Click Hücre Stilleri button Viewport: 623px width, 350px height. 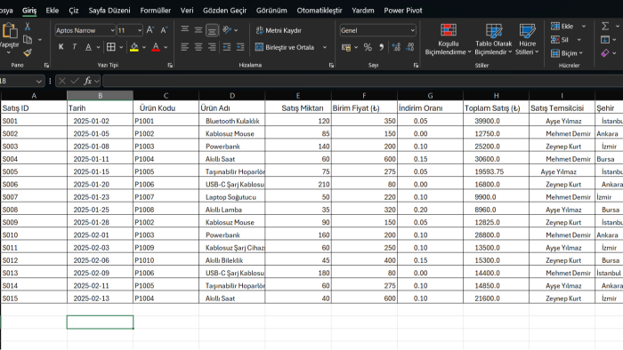click(527, 39)
